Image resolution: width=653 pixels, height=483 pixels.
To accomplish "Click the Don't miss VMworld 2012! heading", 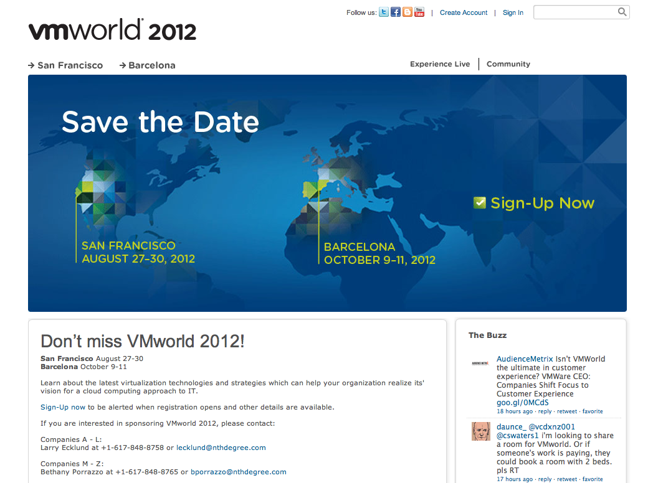I will (x=143, y=341).
